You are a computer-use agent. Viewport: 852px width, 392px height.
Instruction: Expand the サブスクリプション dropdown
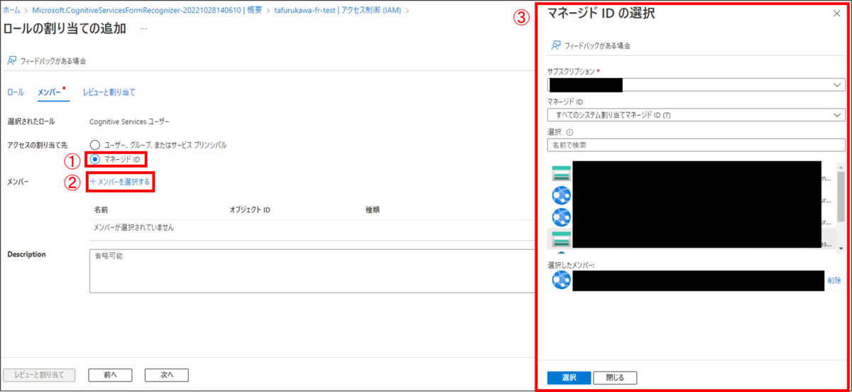[x=697, y=85]
